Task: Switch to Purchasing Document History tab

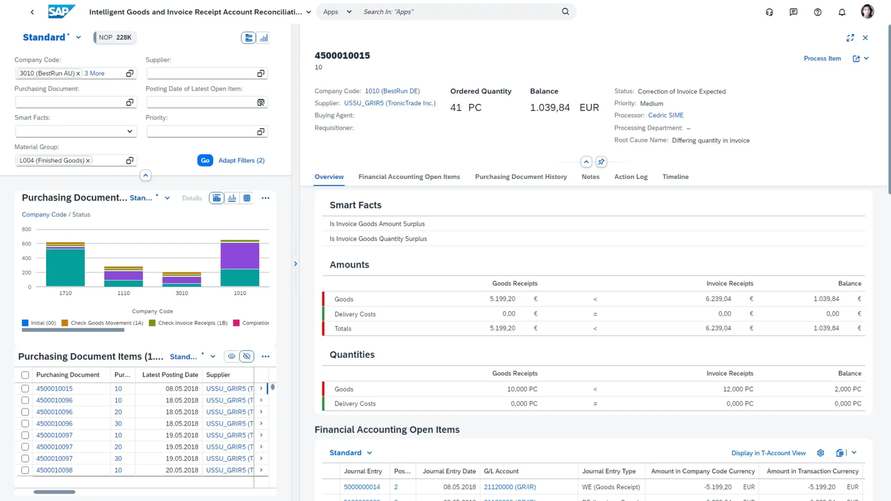Action: click(521, 177)
